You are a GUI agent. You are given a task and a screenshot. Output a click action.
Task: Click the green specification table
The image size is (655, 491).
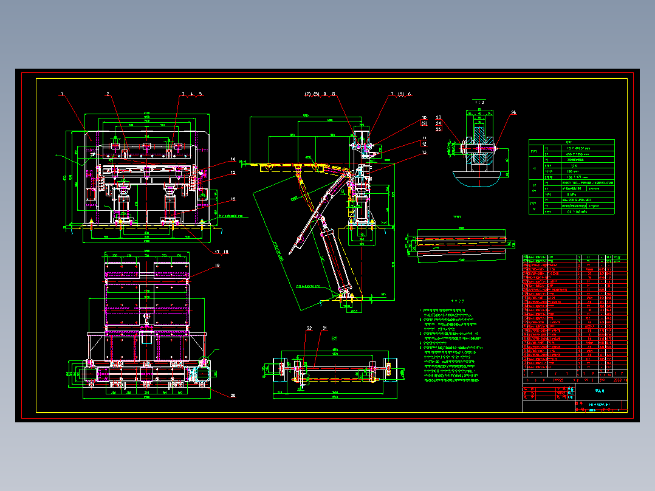(x=571, y=177)
